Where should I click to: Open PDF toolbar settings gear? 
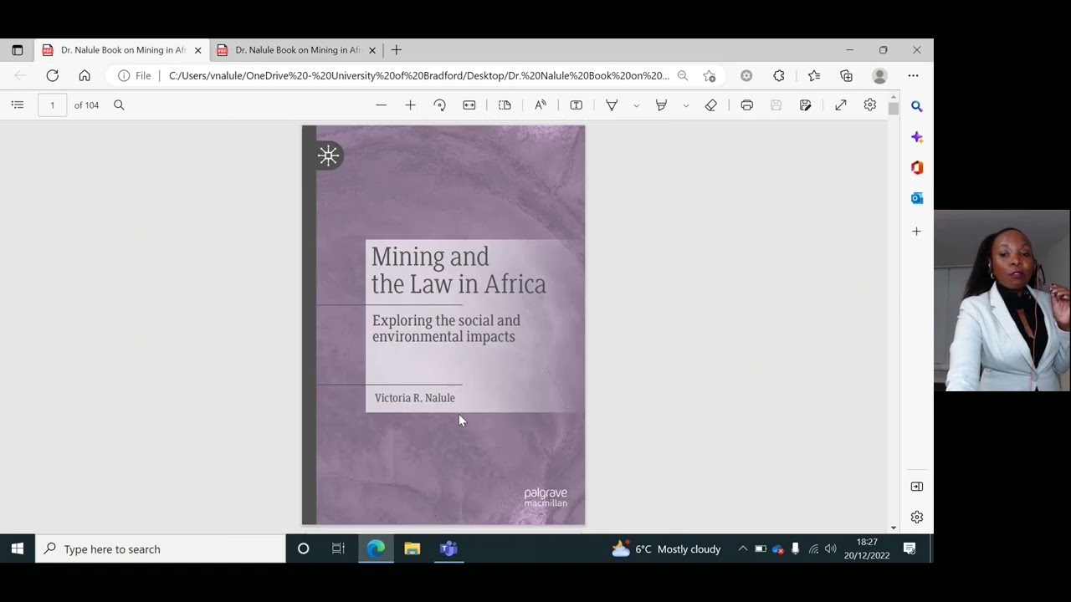(870, 105)
